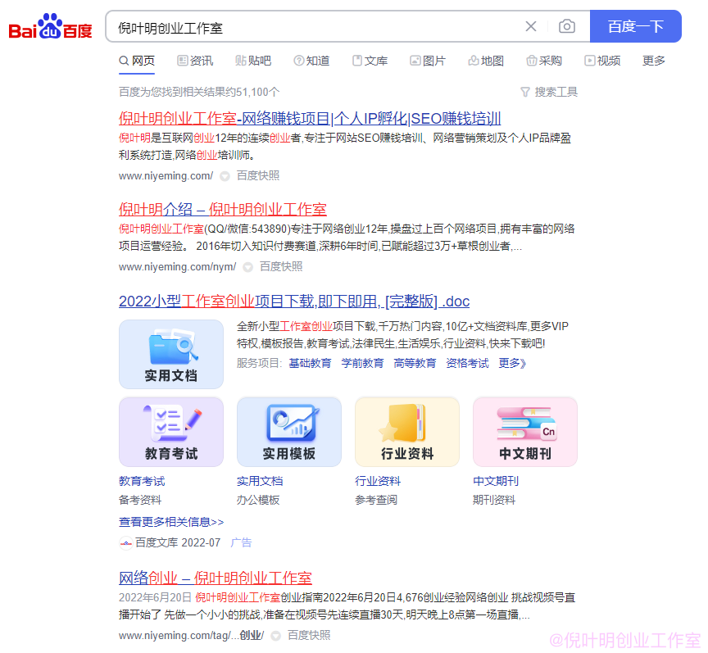
Task: Click the 行业资料 card image
Action: [x=407, y=432]
